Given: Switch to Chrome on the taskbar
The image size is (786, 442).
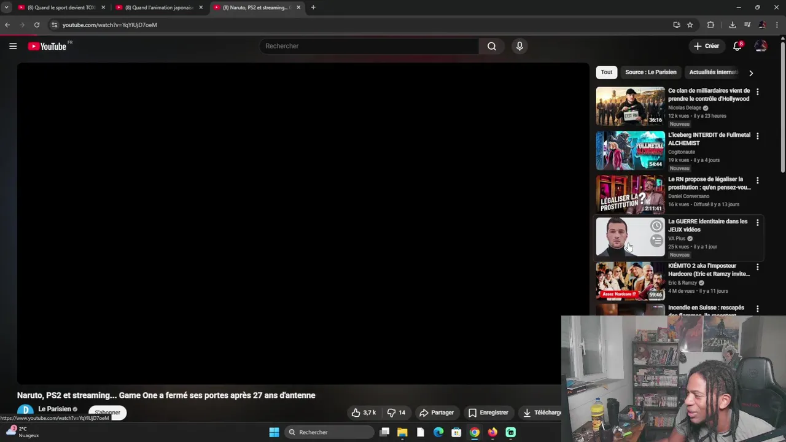Looking at the screenshot, I should coord(475,432).
